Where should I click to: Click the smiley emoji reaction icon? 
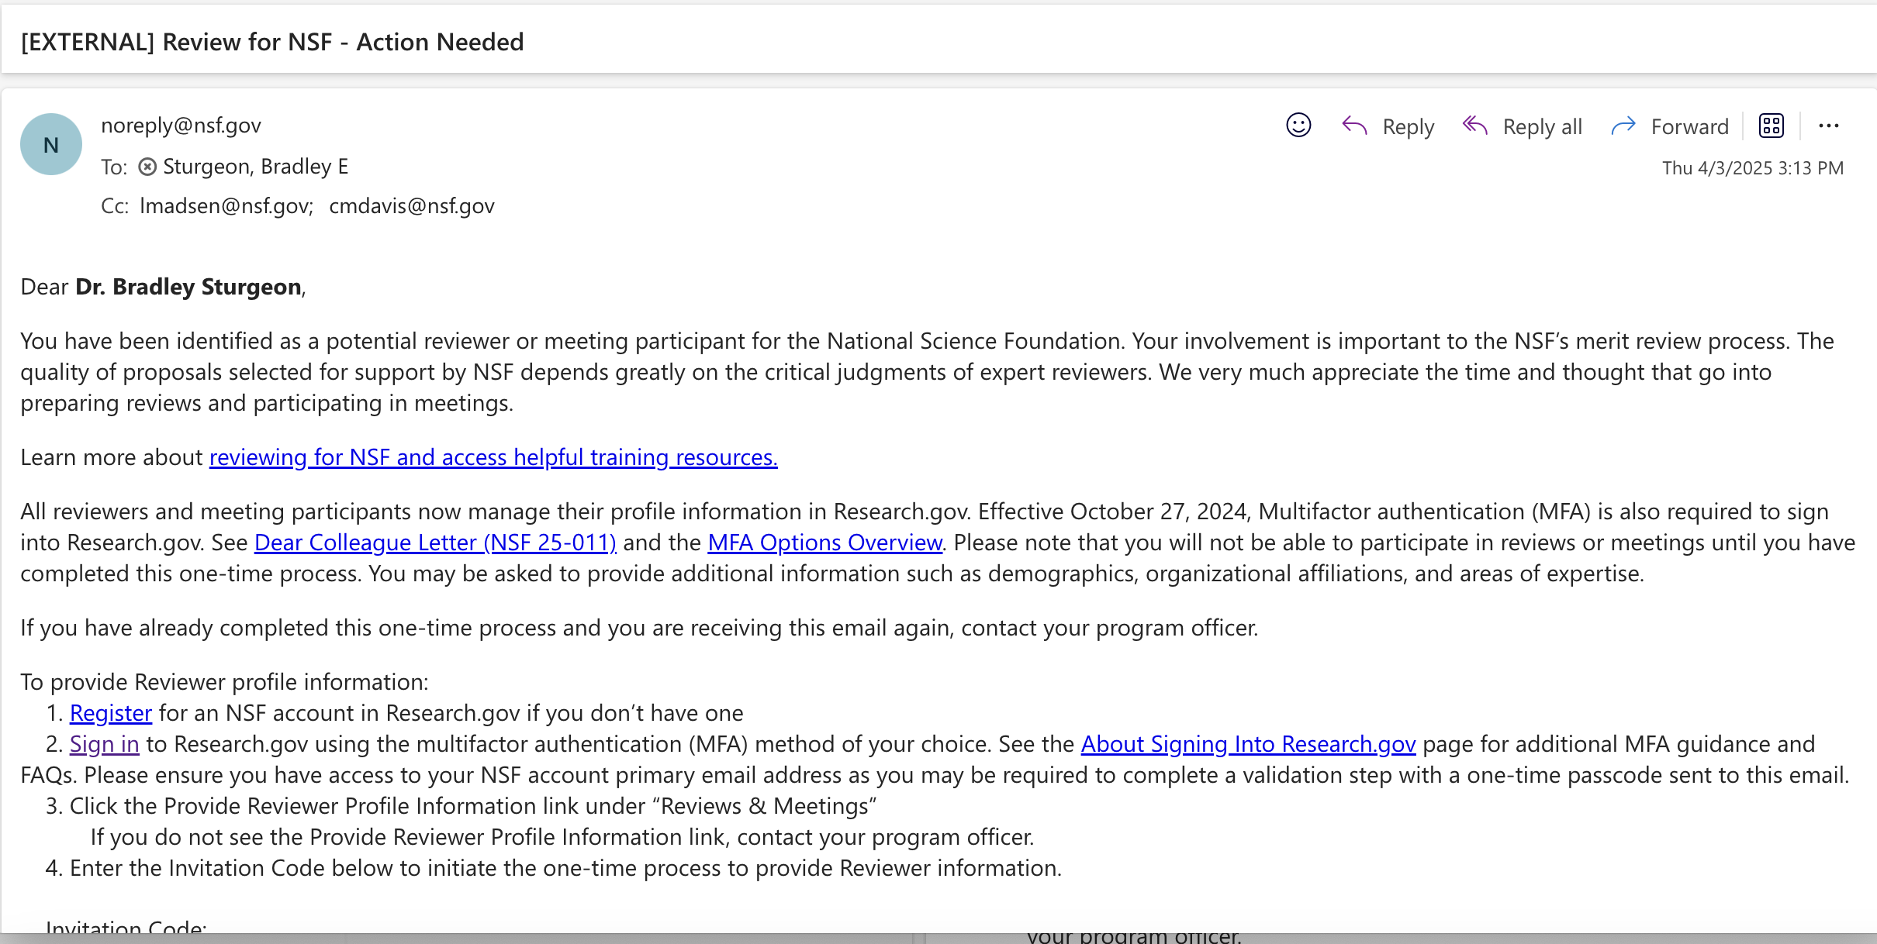click(1298, 126)
